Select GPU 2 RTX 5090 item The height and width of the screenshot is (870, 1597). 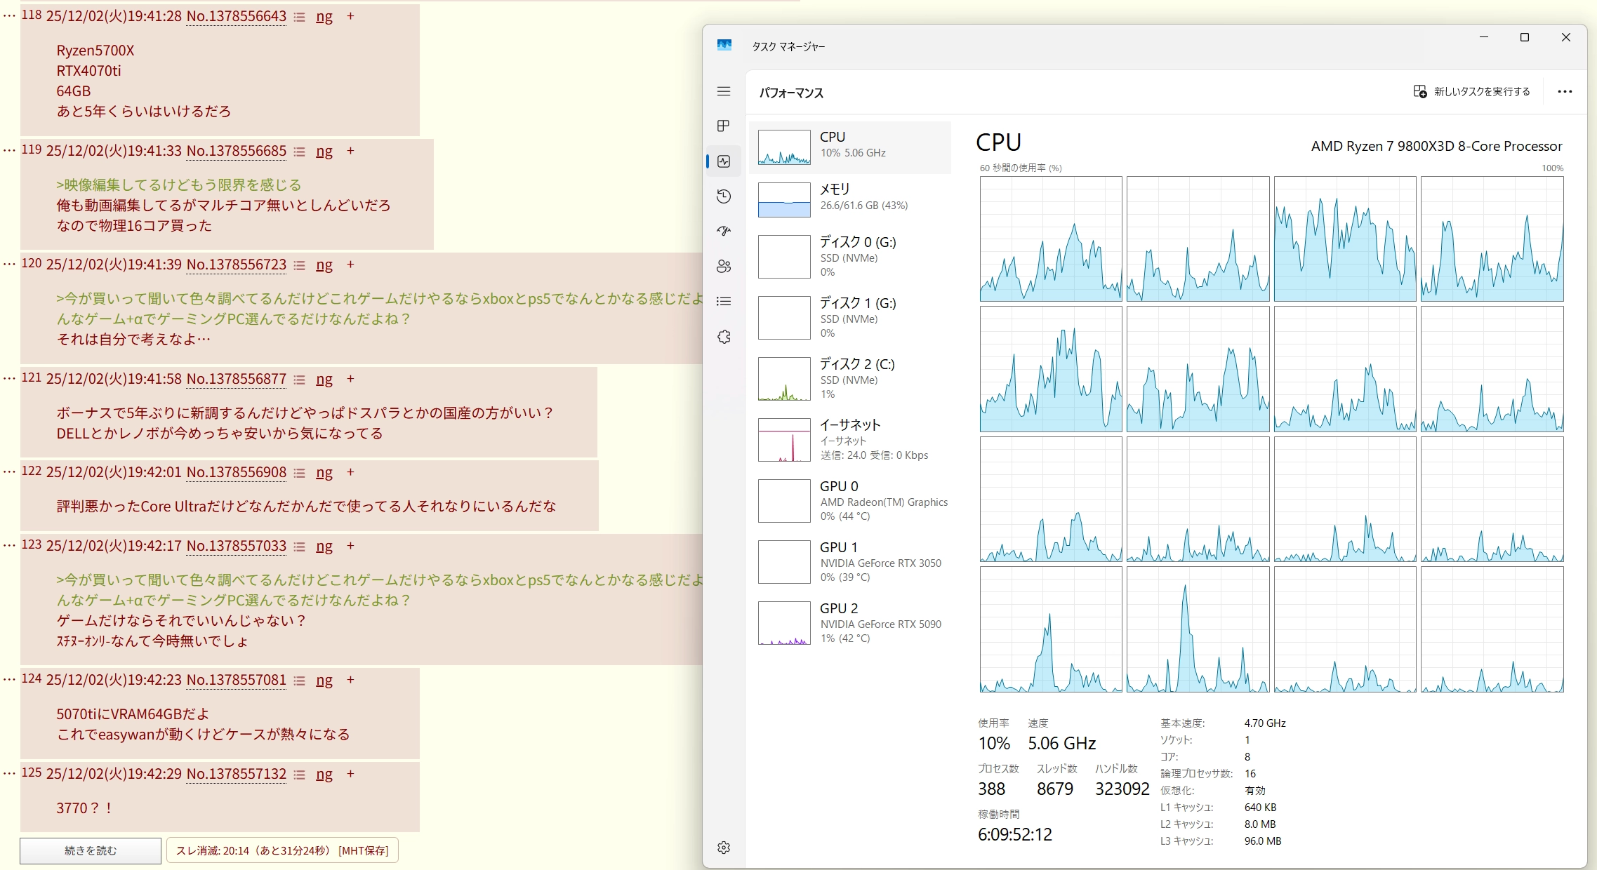[850, 622]
